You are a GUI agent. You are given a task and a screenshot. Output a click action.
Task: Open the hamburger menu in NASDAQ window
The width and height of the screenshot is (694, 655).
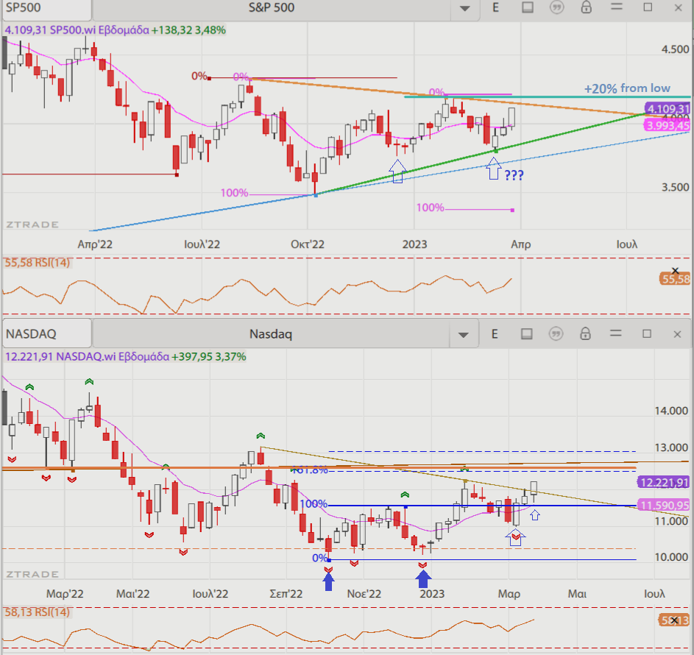pos(616,333)
